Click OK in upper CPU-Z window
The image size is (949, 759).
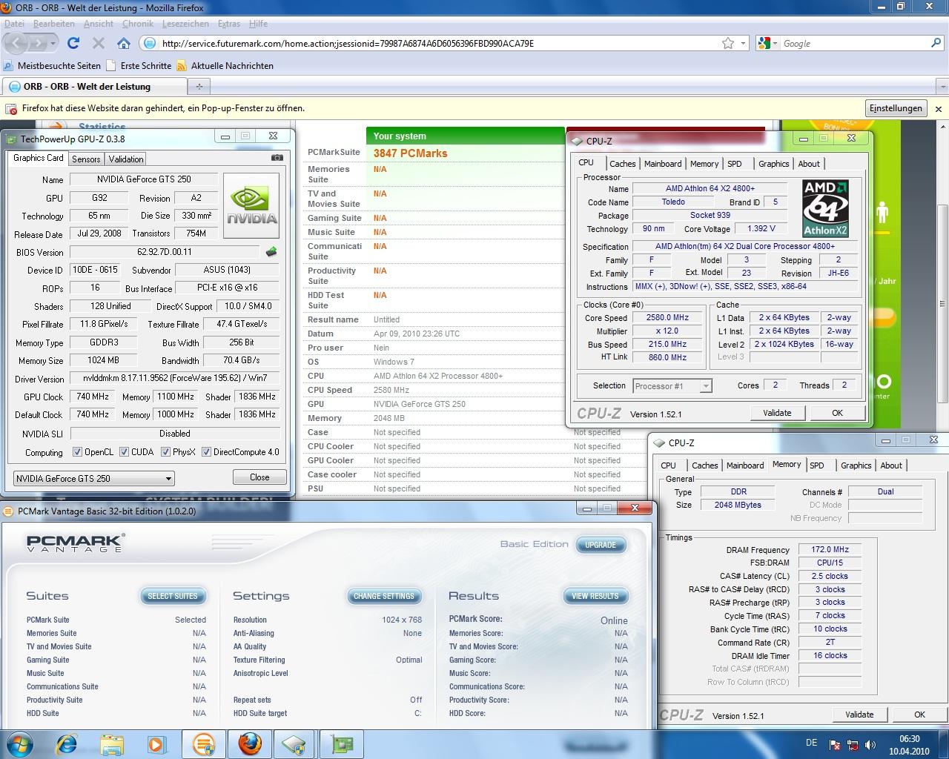click(837, 413)
